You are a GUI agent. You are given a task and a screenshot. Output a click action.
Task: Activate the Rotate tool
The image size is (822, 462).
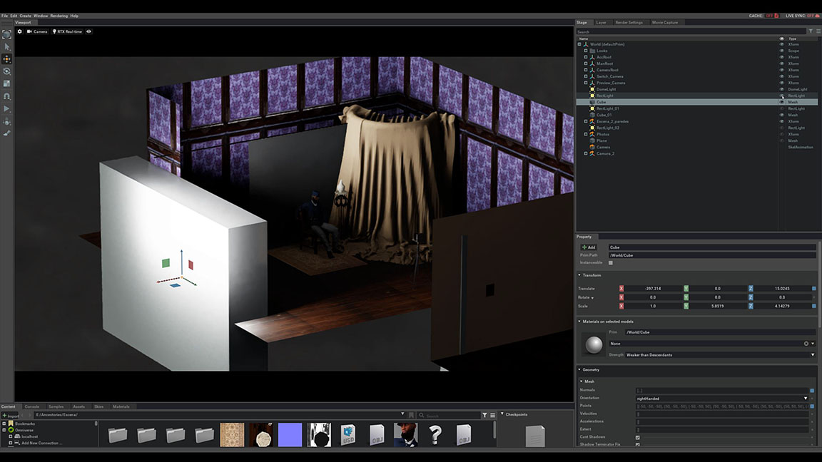(x=7, y=71)
